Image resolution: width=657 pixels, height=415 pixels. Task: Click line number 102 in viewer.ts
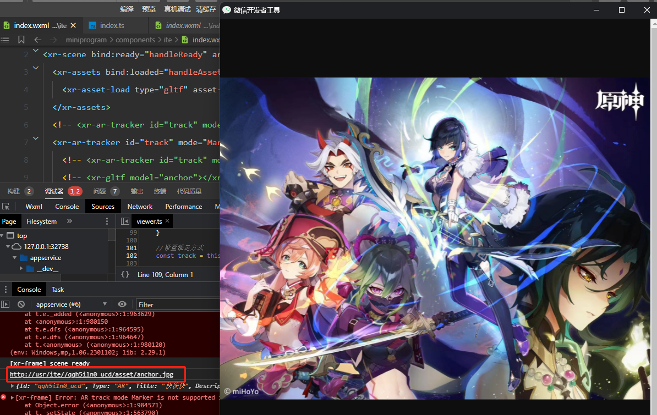(132, 256)
